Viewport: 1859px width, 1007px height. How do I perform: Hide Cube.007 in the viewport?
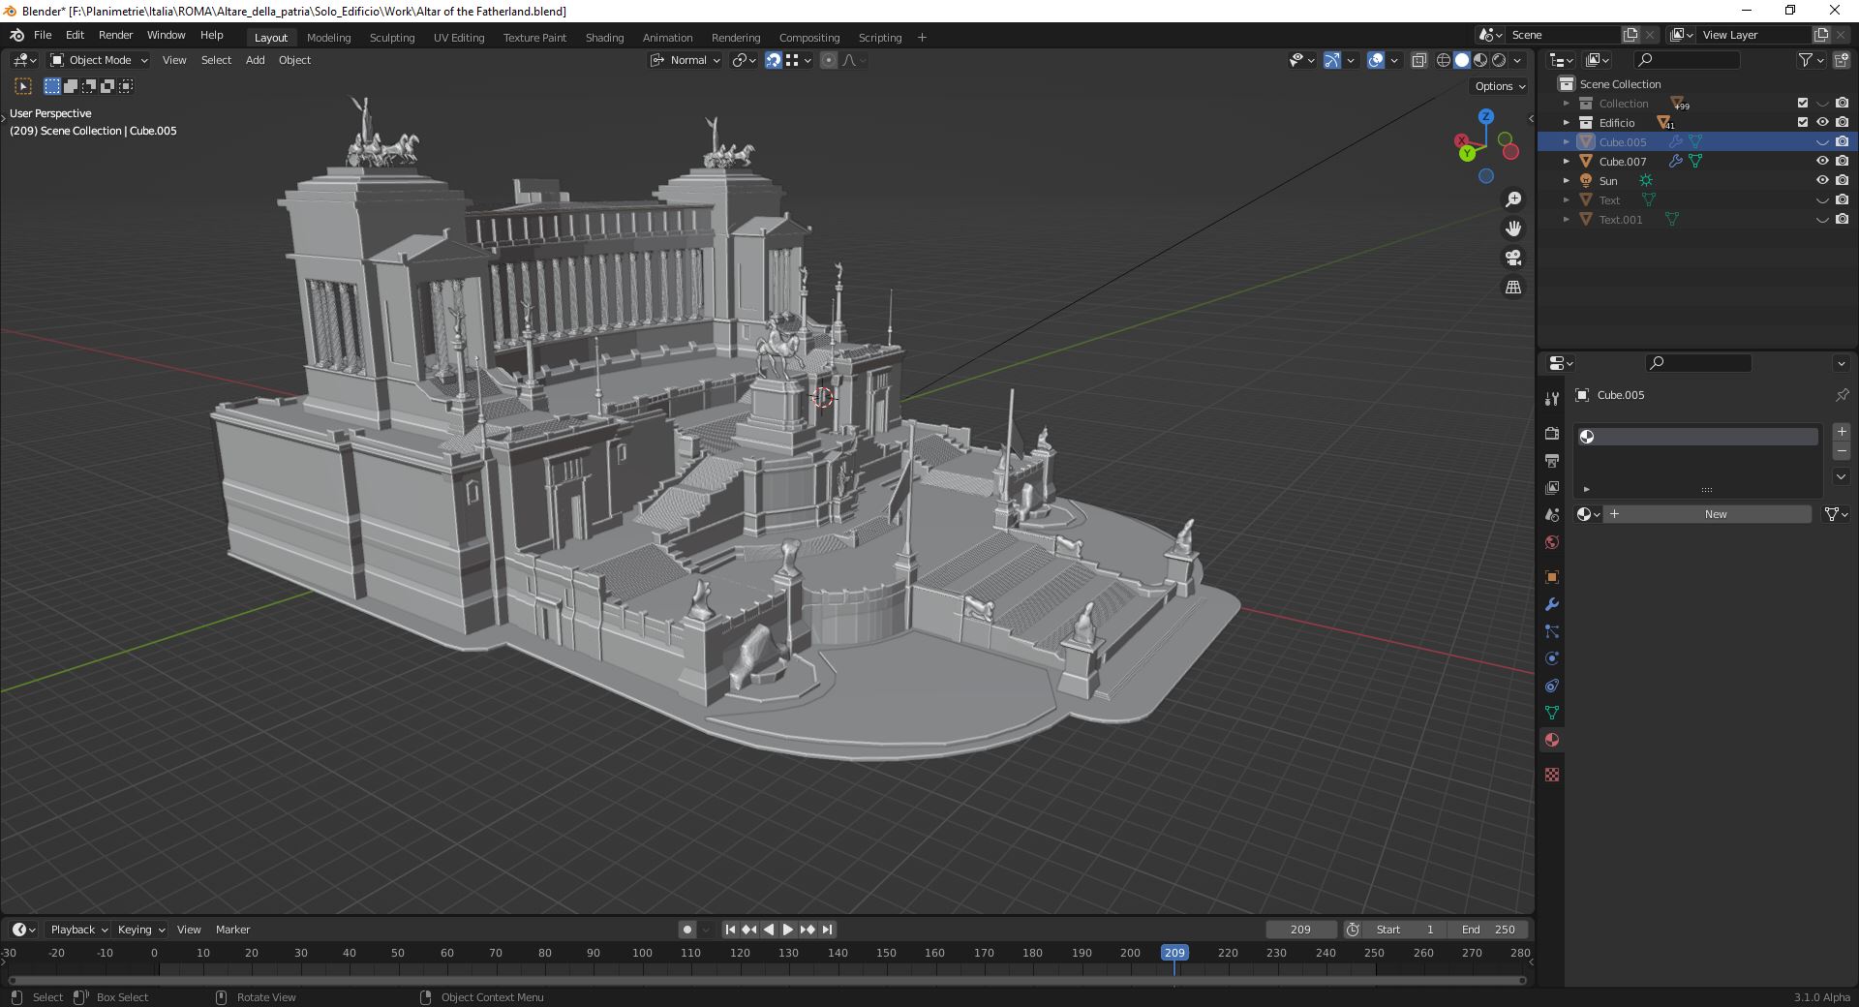(x=1823, y=161)
